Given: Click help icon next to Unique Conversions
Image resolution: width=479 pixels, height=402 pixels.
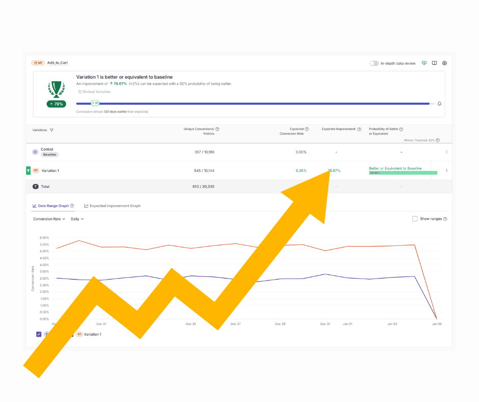Looking at the screenshot, I should click(x=217, y=129).
